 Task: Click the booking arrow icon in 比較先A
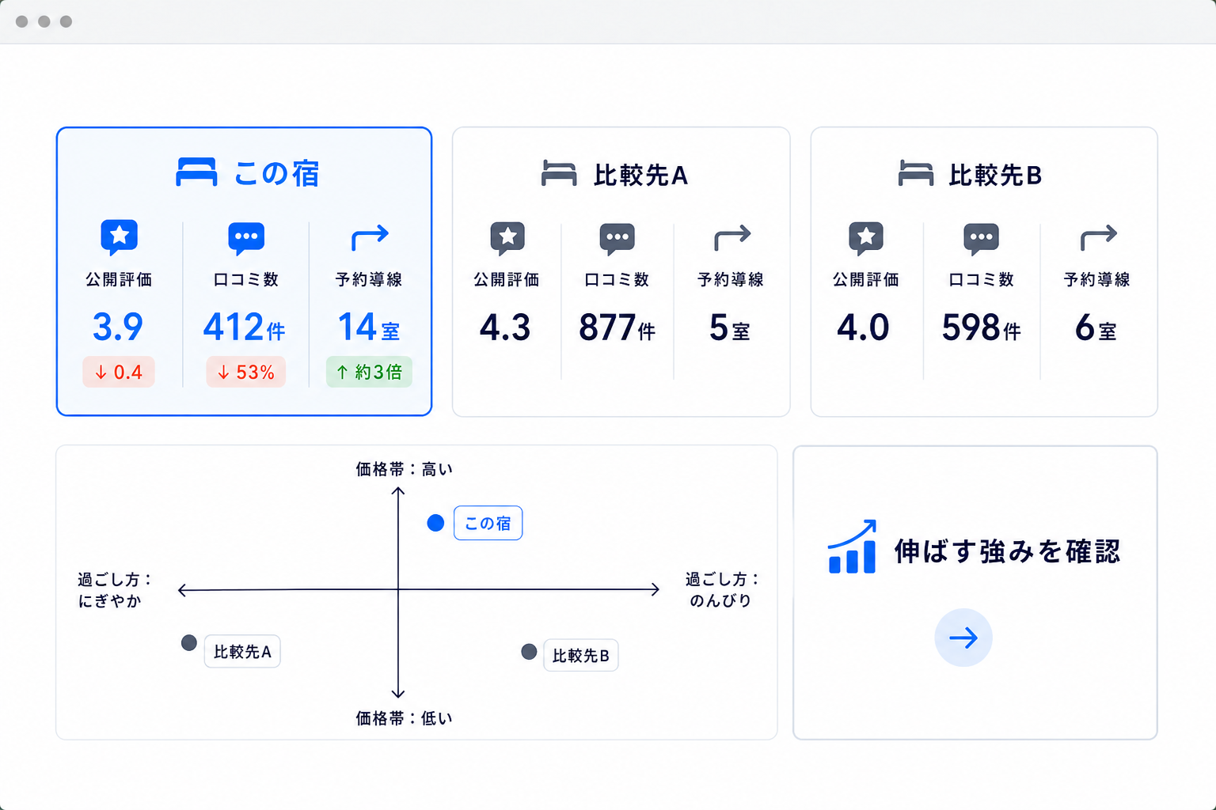pos(732,237)
